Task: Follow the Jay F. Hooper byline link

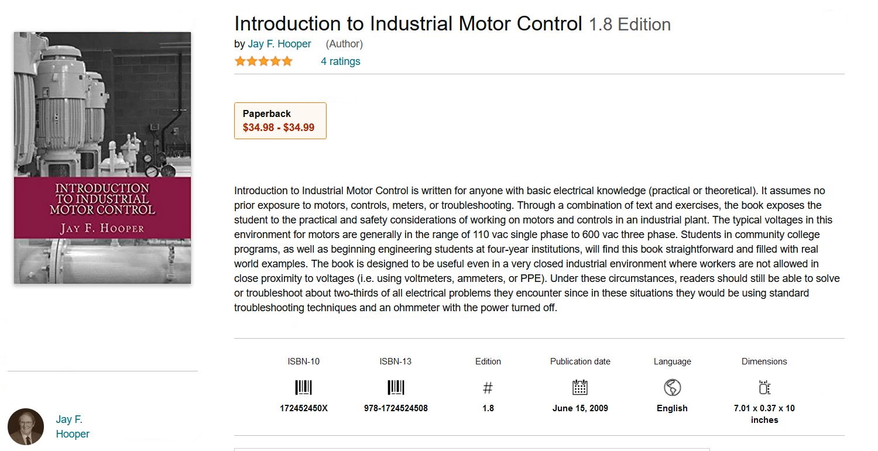Action: click(x=280, y=44)
